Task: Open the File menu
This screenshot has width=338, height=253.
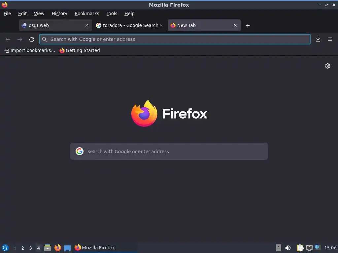Action: point(7,14)
